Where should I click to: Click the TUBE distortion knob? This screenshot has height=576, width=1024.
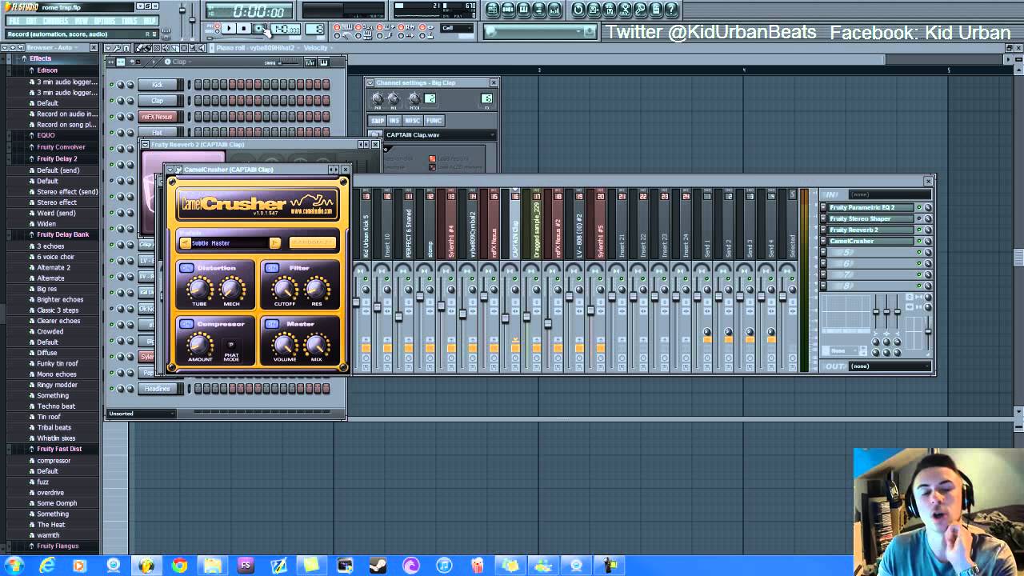pyautogui.click(x=199, y=289)
